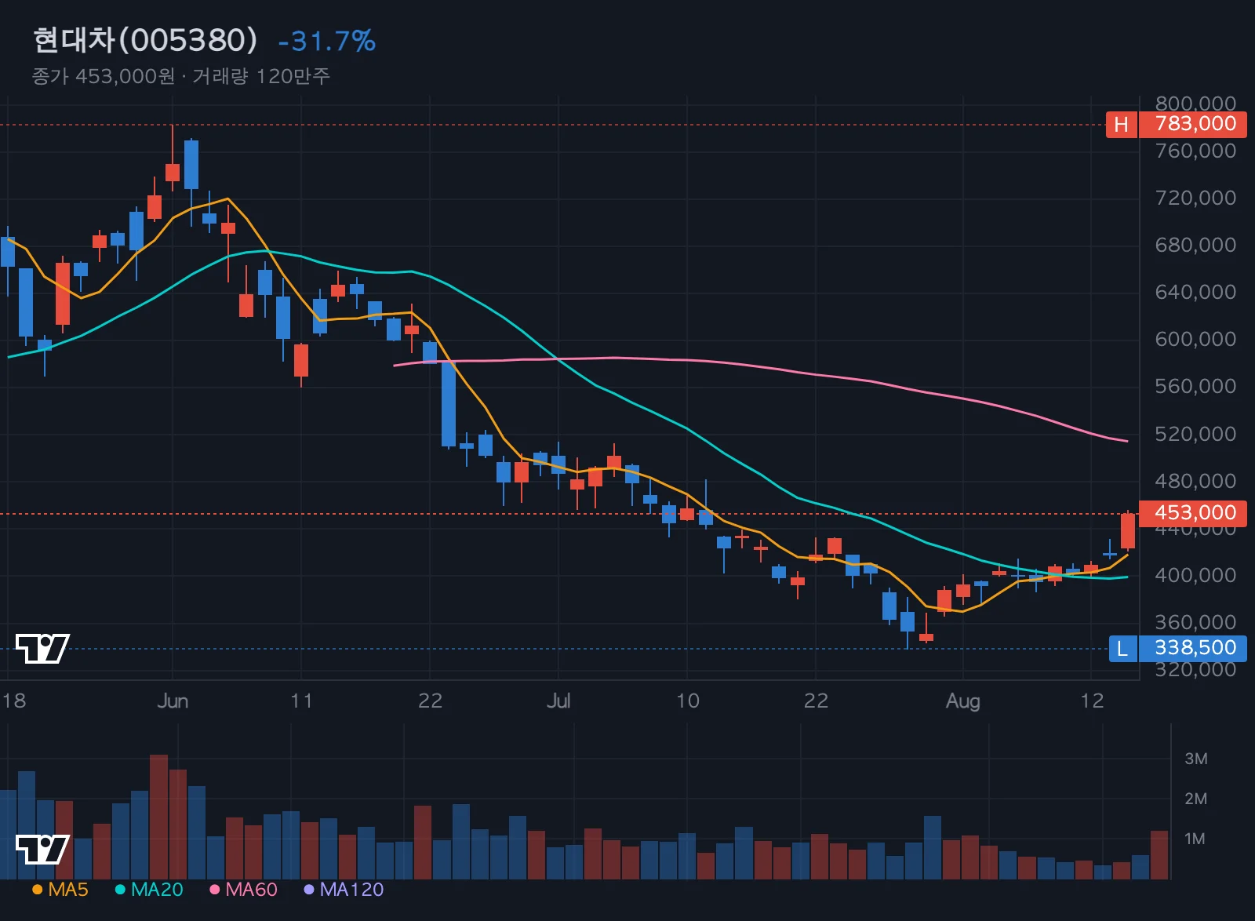Click the 종가 453,000원 · 거래량 120만주 subtitle
Image resolution: width=1255 pixels, height=921 pixels.
181,76
